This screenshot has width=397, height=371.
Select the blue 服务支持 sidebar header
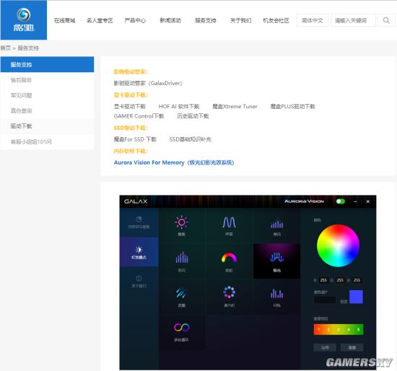point(47,64)
